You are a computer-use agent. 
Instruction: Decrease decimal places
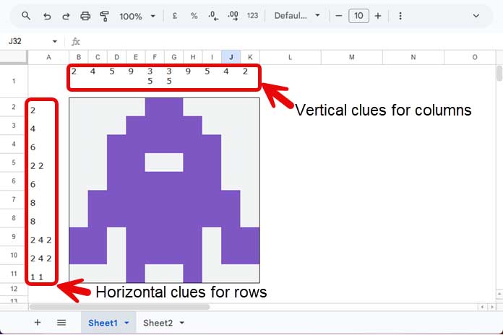(x=213, y=16)
